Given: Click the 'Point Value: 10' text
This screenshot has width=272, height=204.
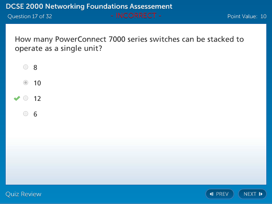Looking at the screenshot, I should (247, 16).
